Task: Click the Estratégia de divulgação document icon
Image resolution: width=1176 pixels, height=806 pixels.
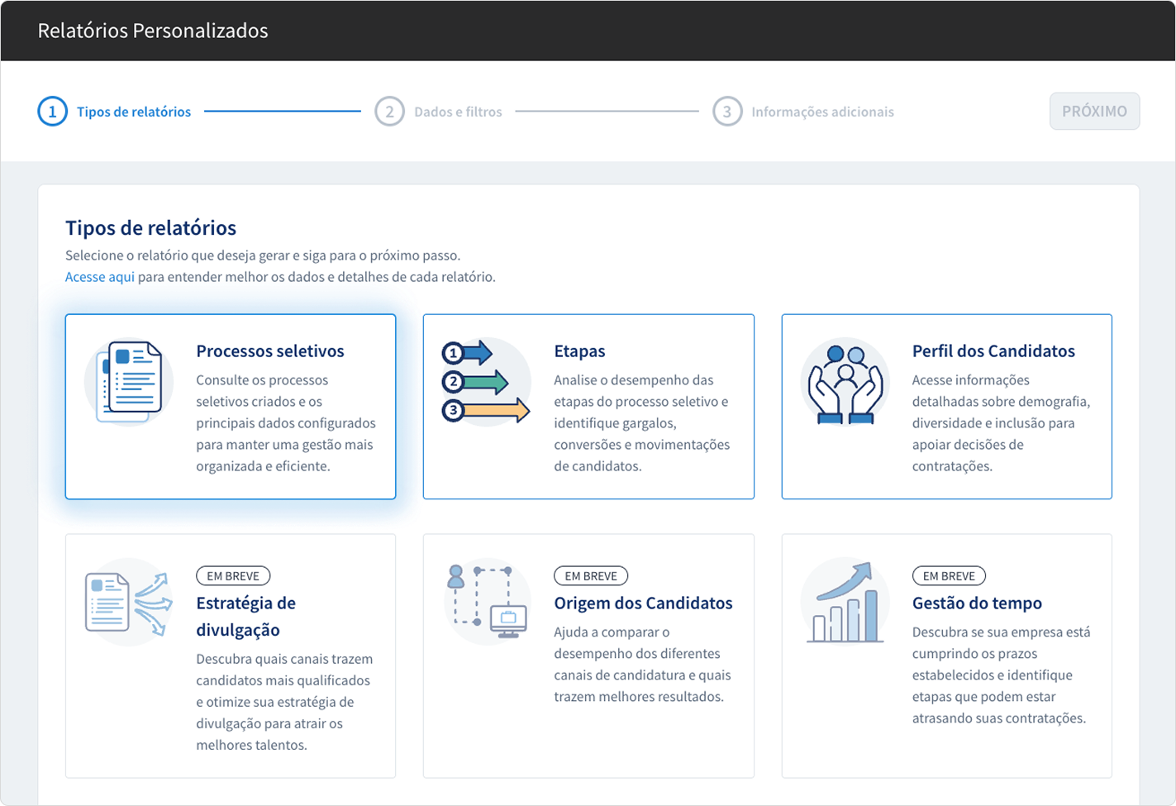Action: 129,603
